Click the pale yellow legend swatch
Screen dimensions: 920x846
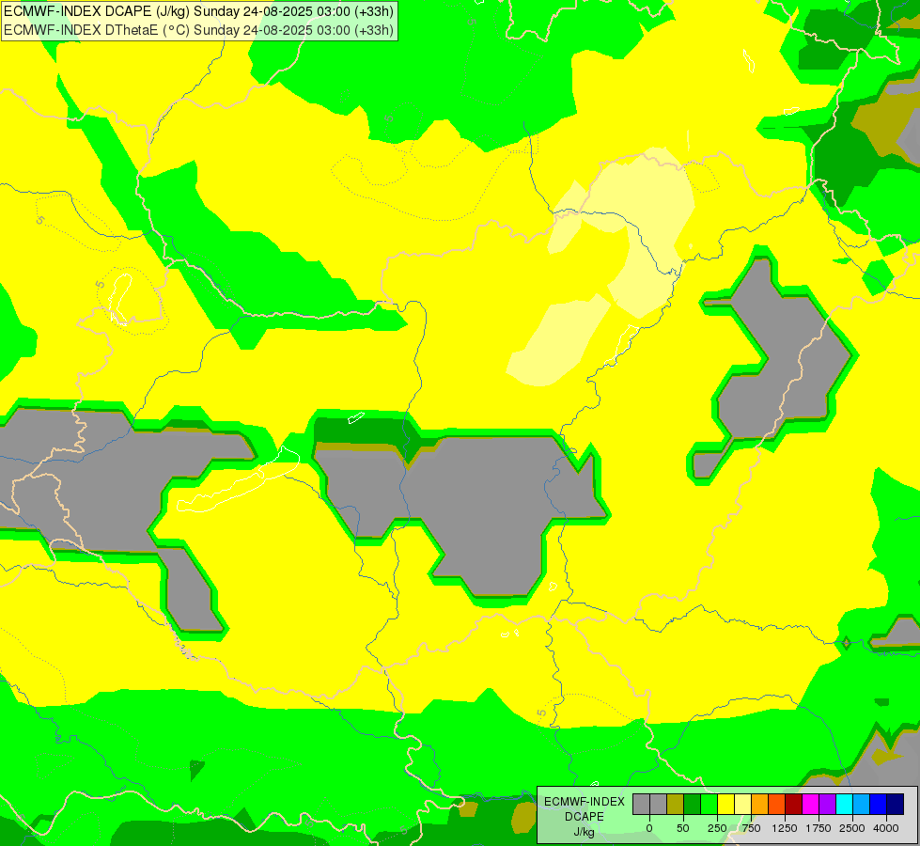pyautogui.click(x=742, y=804)
